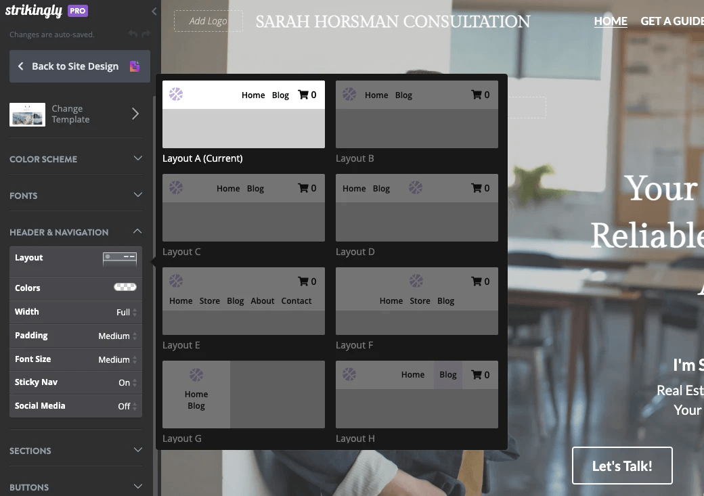The height and width of the screenshot is (496, 704).
Task: Click the PRO badge next to strikingly
Action: tap(78, 11)
